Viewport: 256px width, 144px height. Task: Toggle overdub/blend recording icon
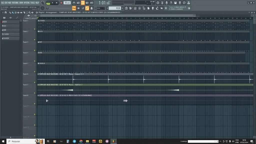pos(87,3)
